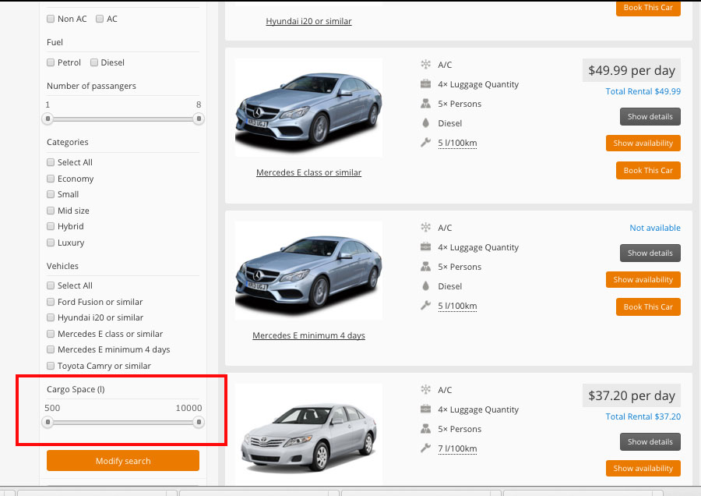Image resolution: width=701 pixels, height=496 pixels.
Task: Show details for the $49.99 Mercedes
Action: pos(650,116)
